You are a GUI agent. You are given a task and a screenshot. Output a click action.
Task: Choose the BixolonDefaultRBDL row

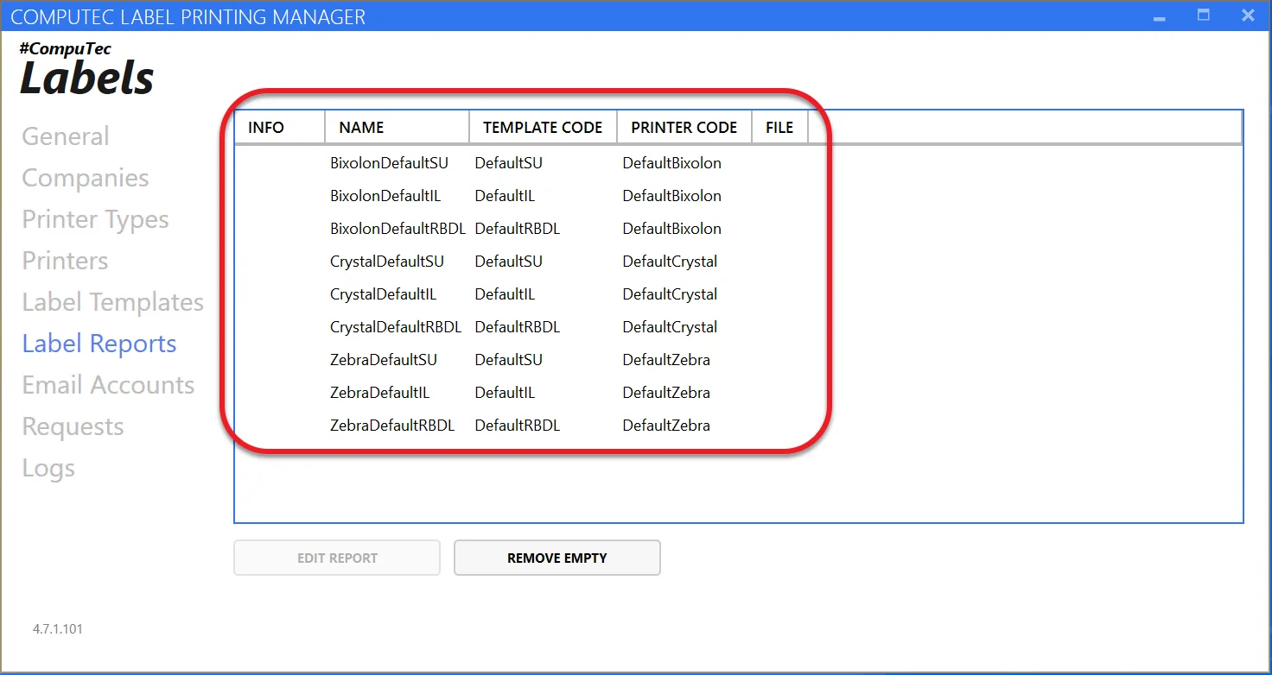click(x=397, y=229)
